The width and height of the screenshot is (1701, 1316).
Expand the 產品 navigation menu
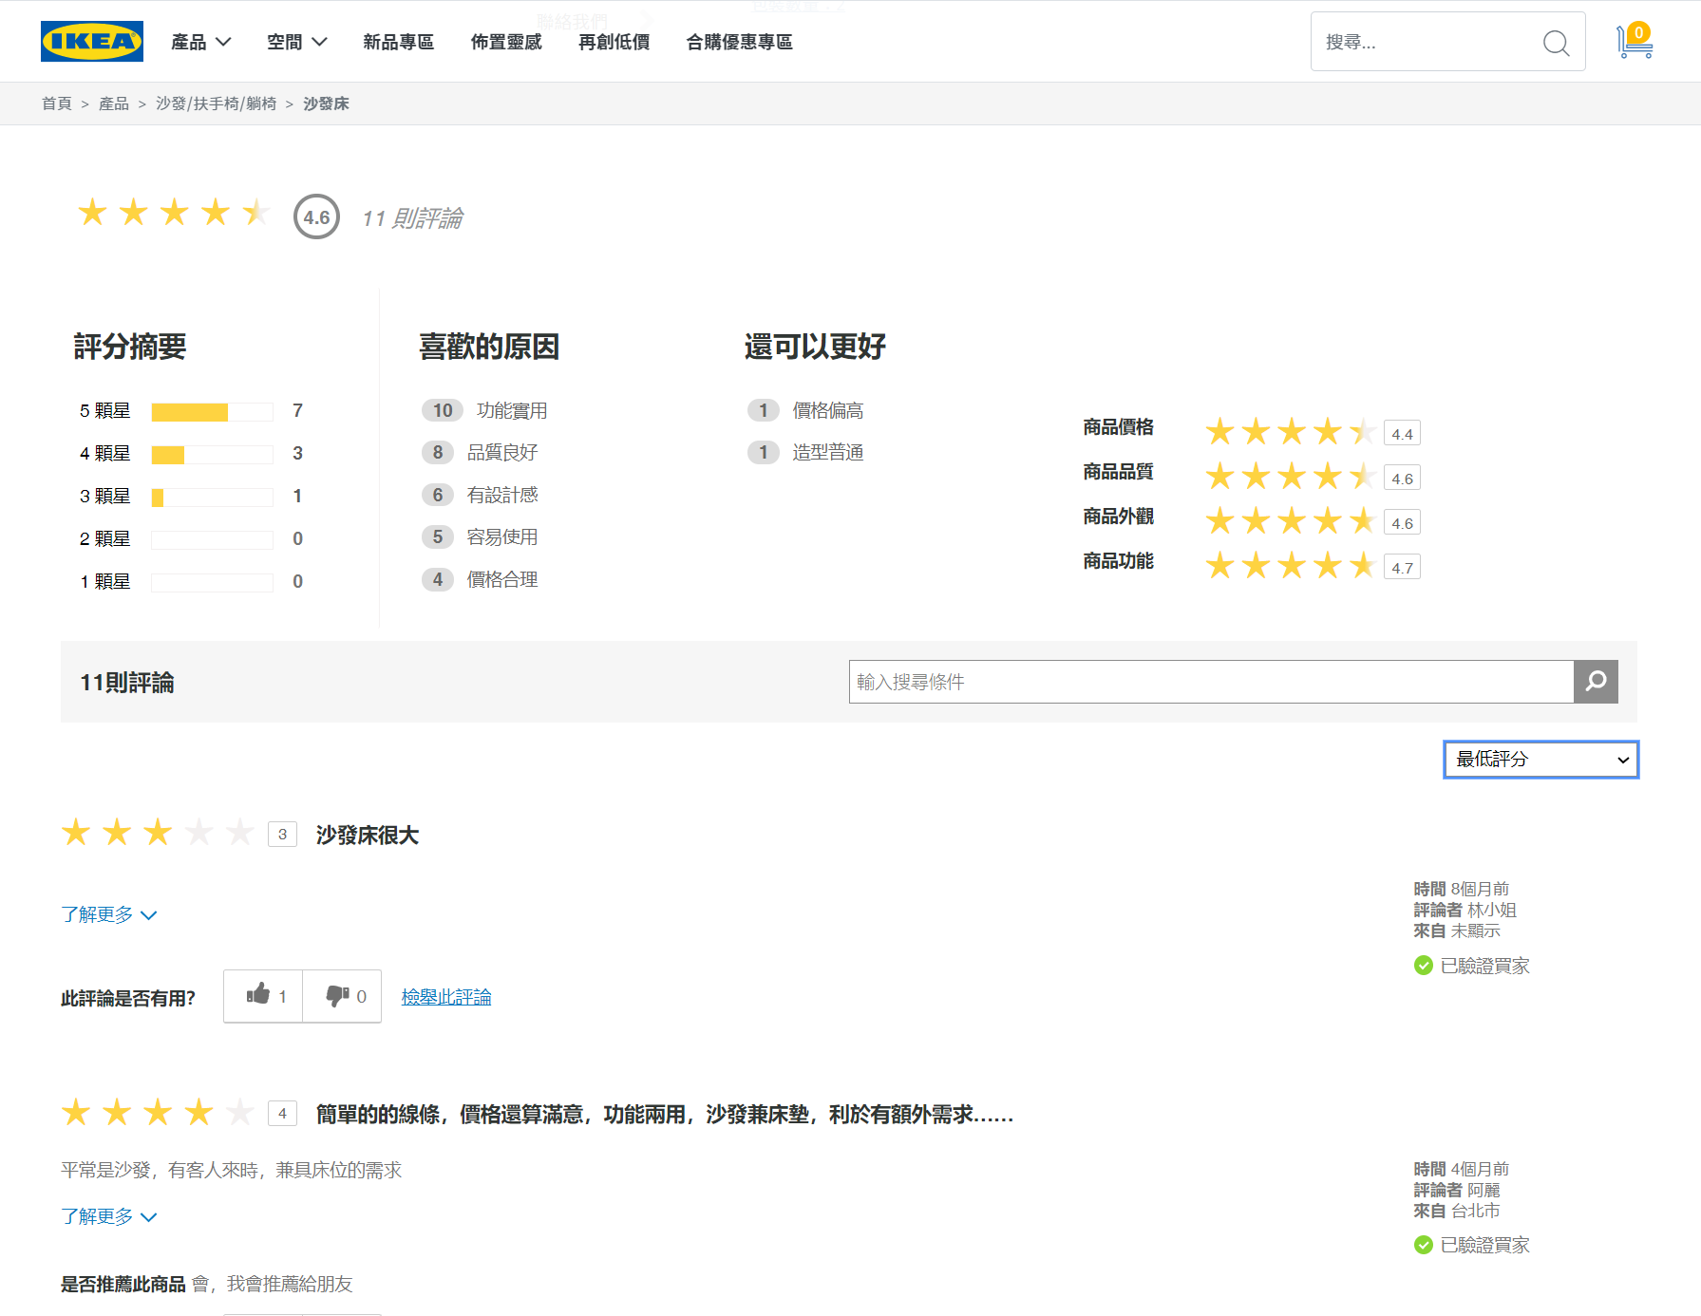tap(200, 42)
